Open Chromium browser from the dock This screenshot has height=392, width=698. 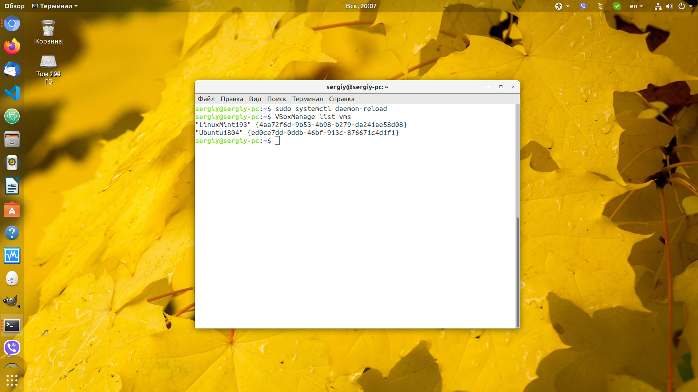tap(12, 24)
